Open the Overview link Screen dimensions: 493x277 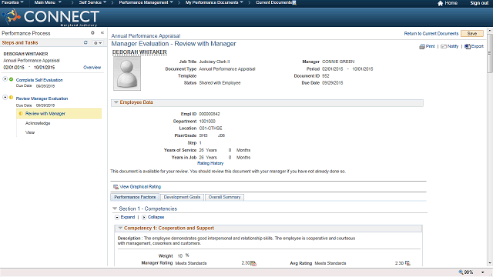(x=92, y=68)
